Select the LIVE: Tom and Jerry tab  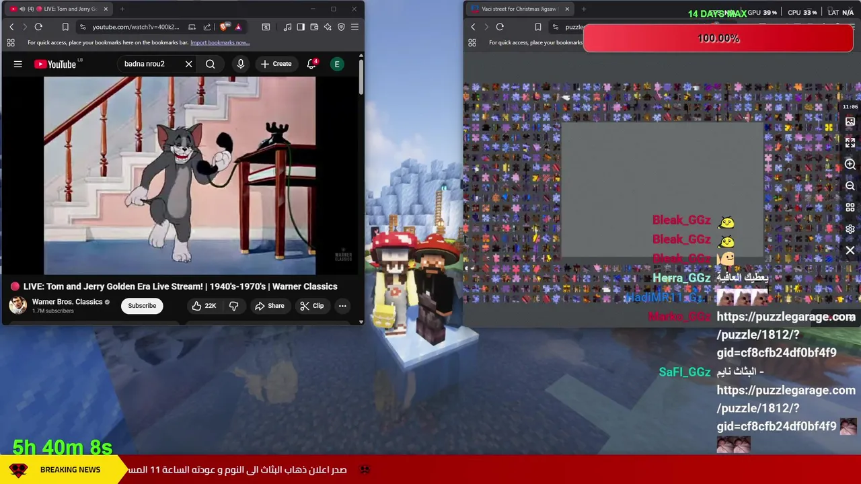pos(59,9)
